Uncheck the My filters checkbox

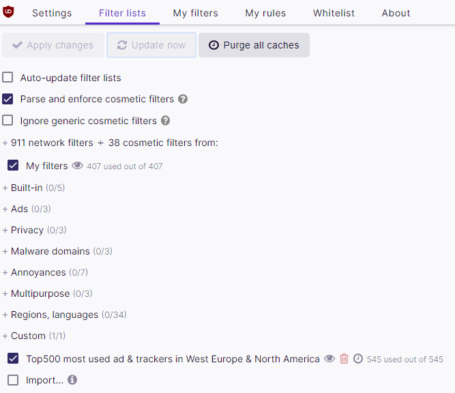coord(13,165)
